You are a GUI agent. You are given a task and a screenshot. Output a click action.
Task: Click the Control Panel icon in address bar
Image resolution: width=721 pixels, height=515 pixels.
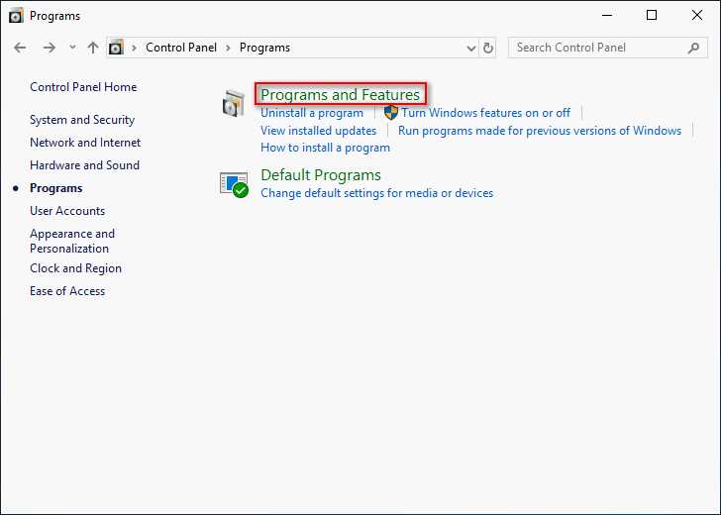pos(116,48)
